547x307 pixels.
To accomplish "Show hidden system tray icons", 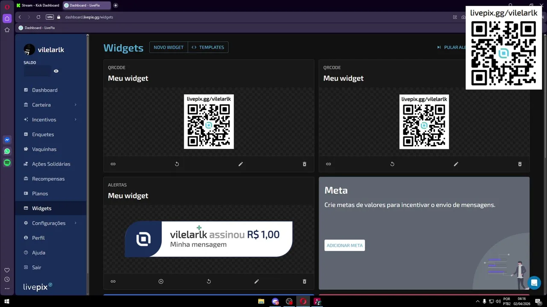I will tap(478, 301).
